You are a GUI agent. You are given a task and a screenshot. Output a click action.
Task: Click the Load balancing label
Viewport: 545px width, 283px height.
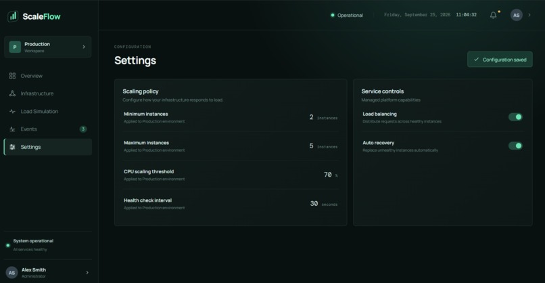[379, 114]
